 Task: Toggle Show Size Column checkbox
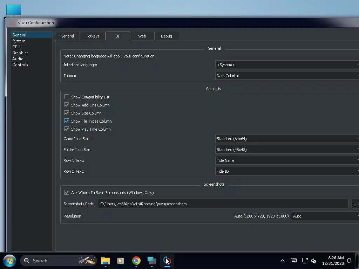click(x=66, y=113)
